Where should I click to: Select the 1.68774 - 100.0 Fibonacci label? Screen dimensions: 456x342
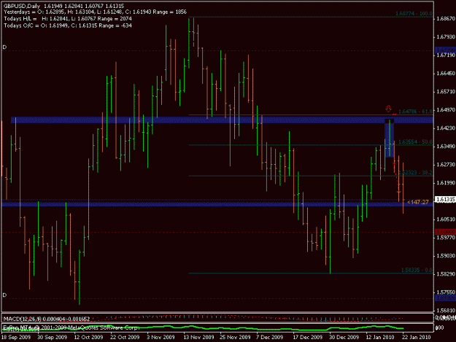pyautogui.click(x=414, y=13)
